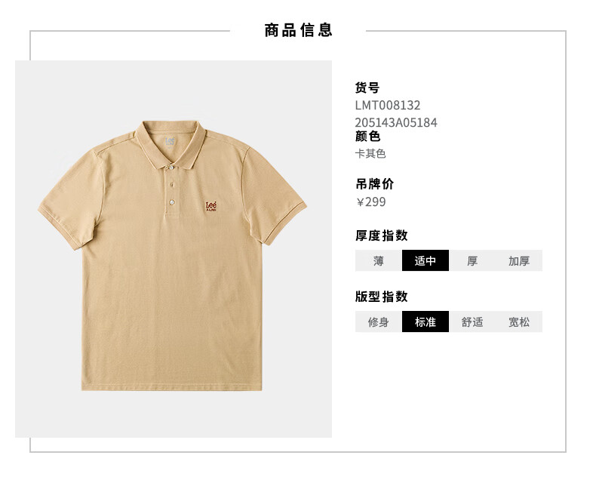Click the 商品信息 section heading
Viewport: 596px width, 483px height.
299,30
